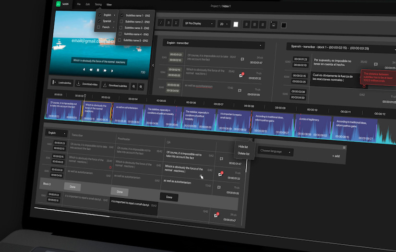Step to next frame in video player
The width and height of the screenshot is (396, 252).
112,71
